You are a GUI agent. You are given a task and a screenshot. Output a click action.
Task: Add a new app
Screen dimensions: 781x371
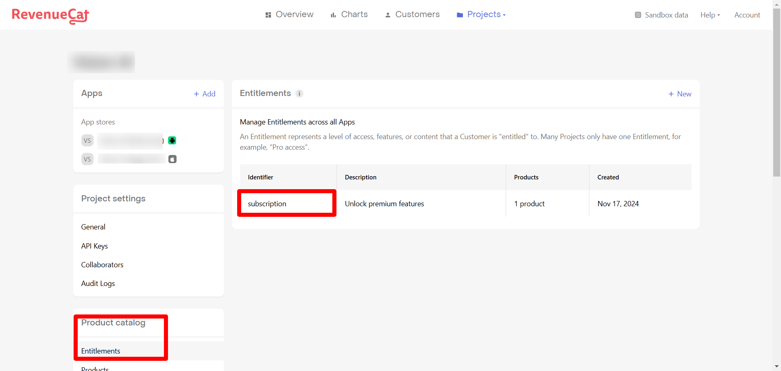point(205,94)
